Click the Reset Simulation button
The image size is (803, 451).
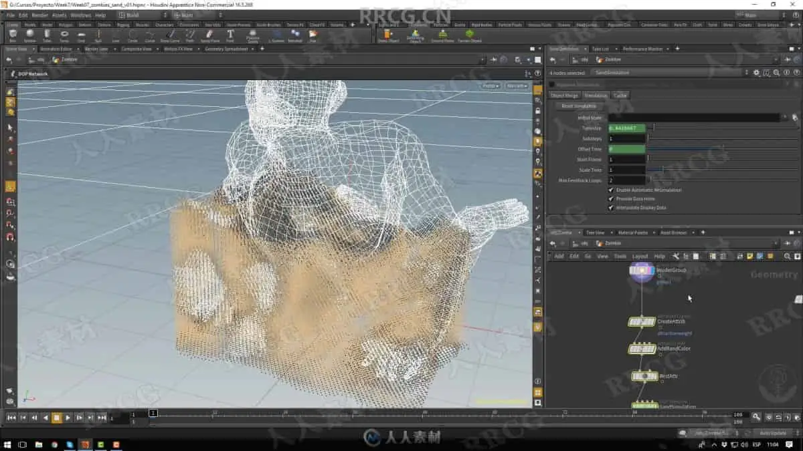(580, 106)
